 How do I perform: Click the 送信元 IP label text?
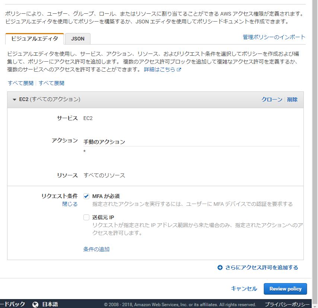click(x=103, y=217)
